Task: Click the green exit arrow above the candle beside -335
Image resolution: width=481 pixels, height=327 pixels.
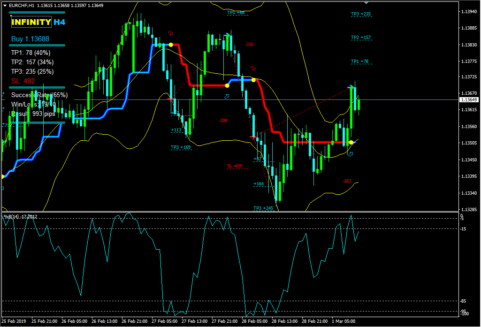Action: pos(227,35)
